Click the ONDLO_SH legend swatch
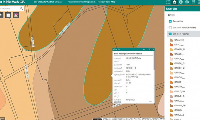This screenshot has width=200, height=120. click(x=171, y=91)
